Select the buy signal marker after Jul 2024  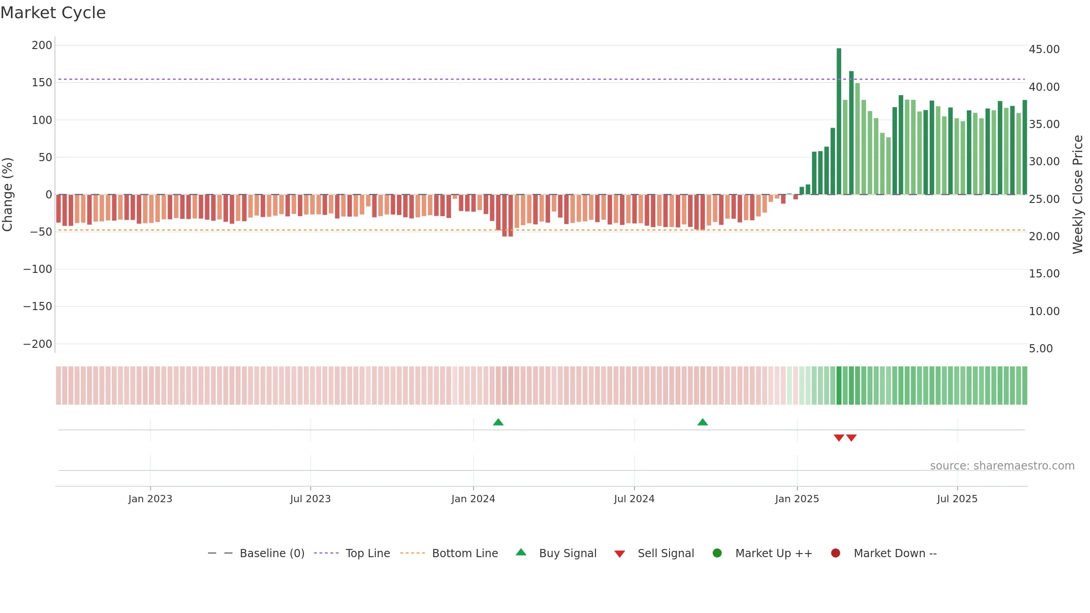click(x=703, y=422)
